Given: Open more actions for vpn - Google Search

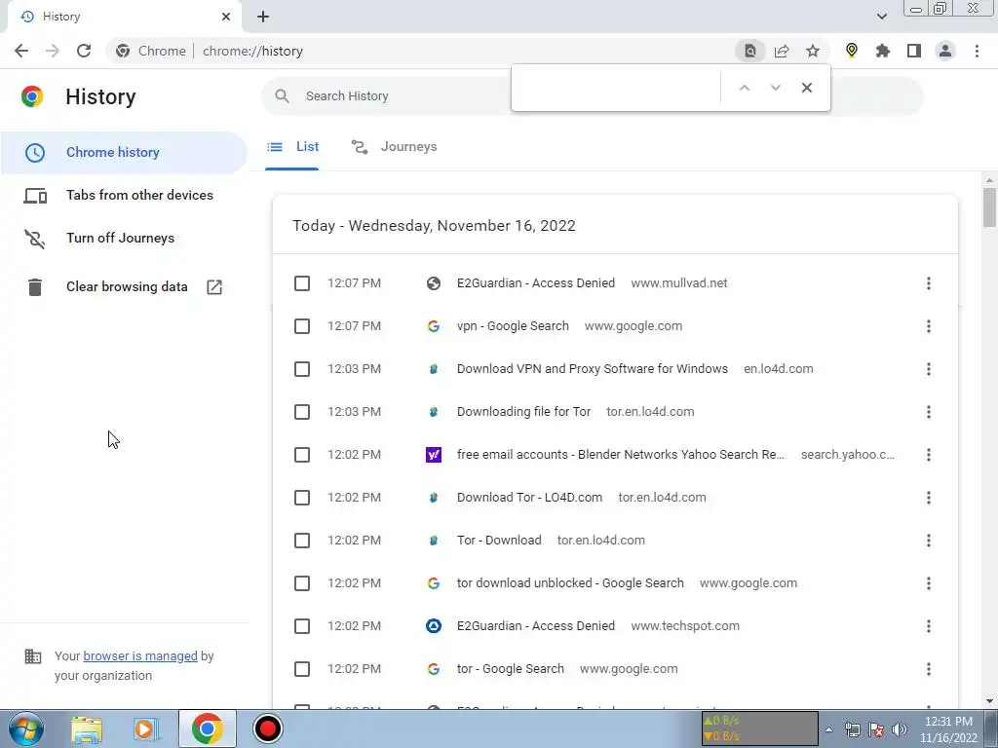Looking at the screenshot, I should click(x=929, y=326).
